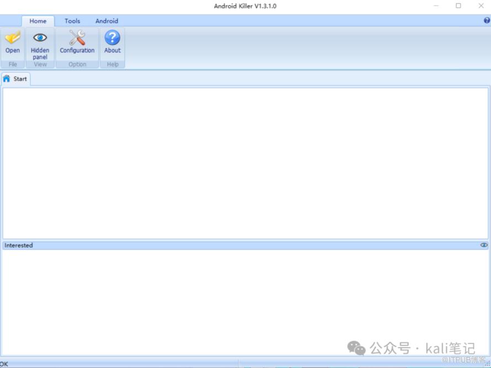Switch to the Tools ribbon tab
This screenshot has width=491, height=368.
pyautogui.click(x=72, y=21)
